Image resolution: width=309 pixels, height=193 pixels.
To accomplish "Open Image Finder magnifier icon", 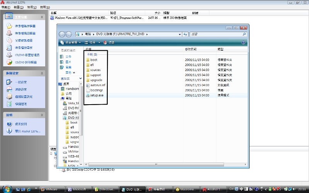I will [9, 47].
